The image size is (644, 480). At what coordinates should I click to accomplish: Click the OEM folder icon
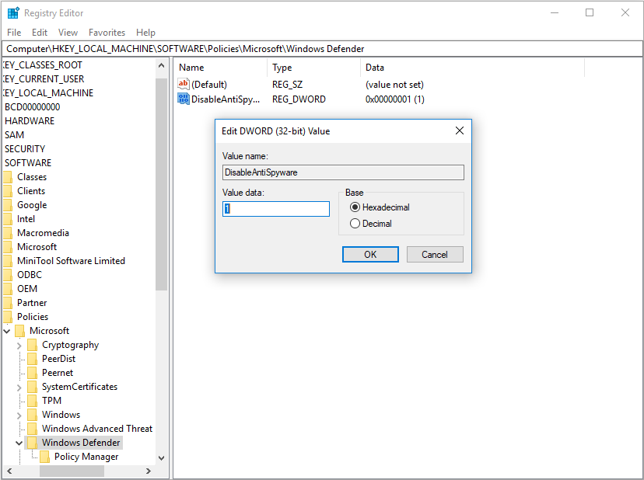click(8, 289)
